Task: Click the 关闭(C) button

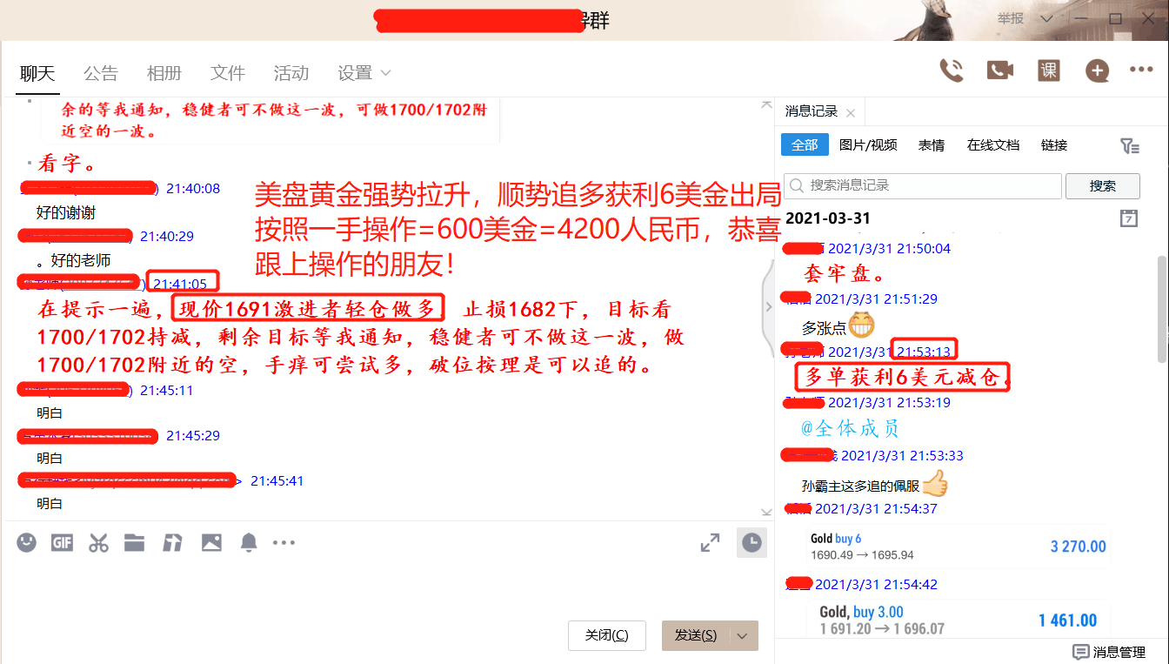Action: tap(607, 636)
